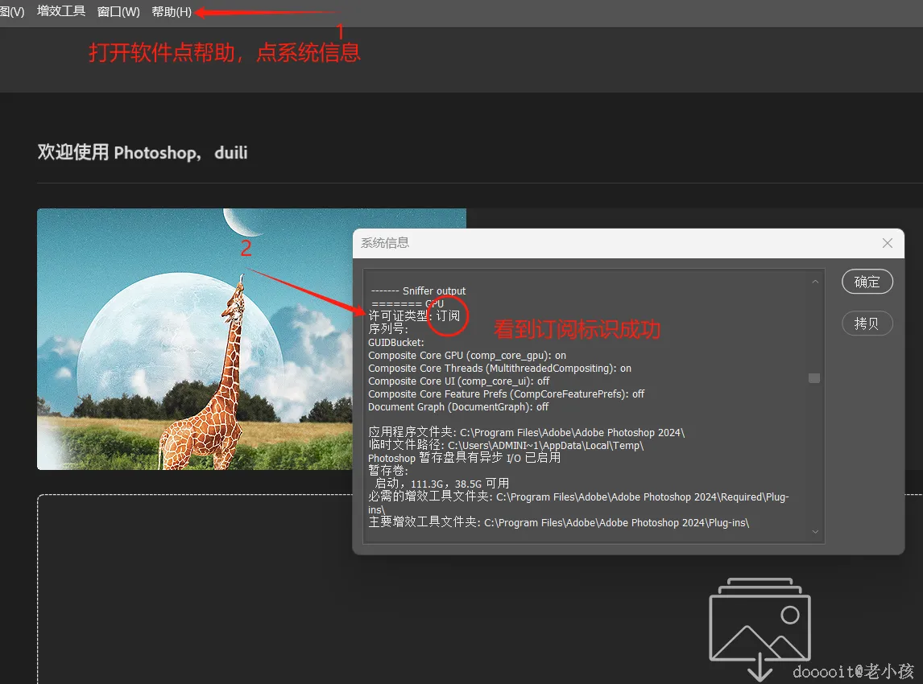Open the 窗口(W) menu
923x684 pixels.
(118, 12)
